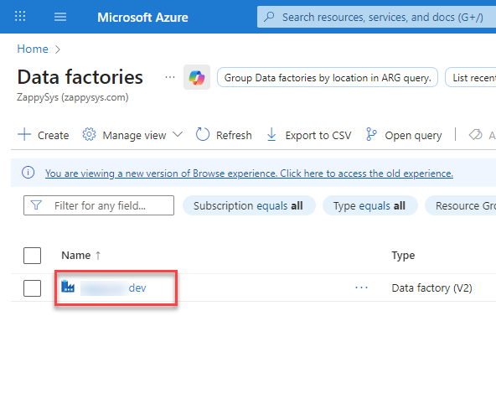Click the data factory icon in the dev row
The width and height of the screenshot is (496, 404).
[68, 287]
